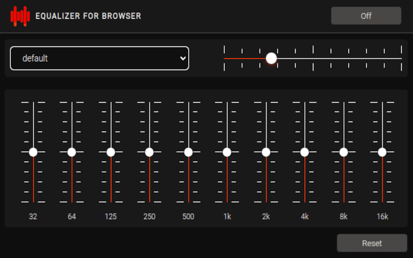The height and width of the screenshot is (258, 413).
Task: Click the 125 frequency label
Action: 111,217
